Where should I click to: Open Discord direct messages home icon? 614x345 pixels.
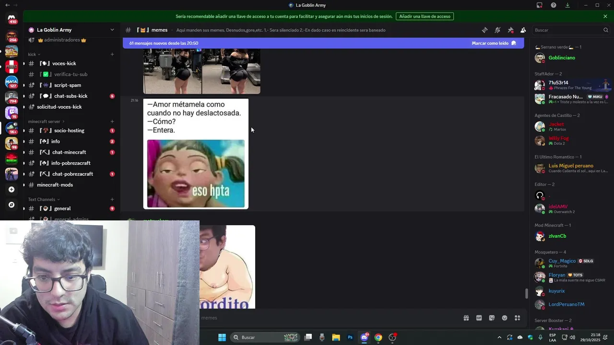pos(12,19)
